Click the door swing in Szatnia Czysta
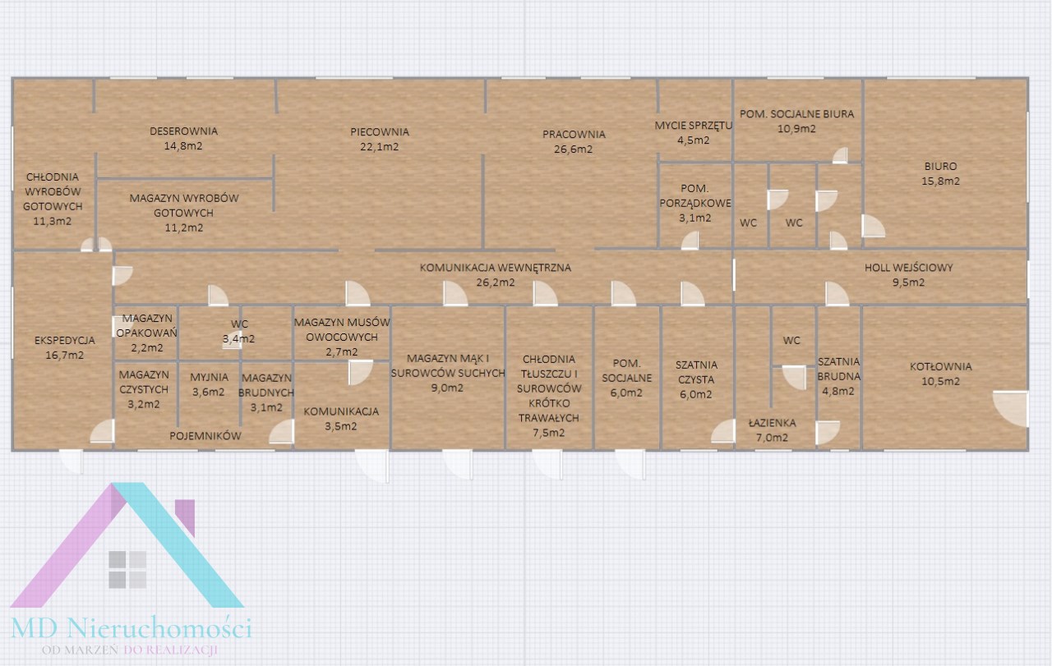 pos(723,432)
